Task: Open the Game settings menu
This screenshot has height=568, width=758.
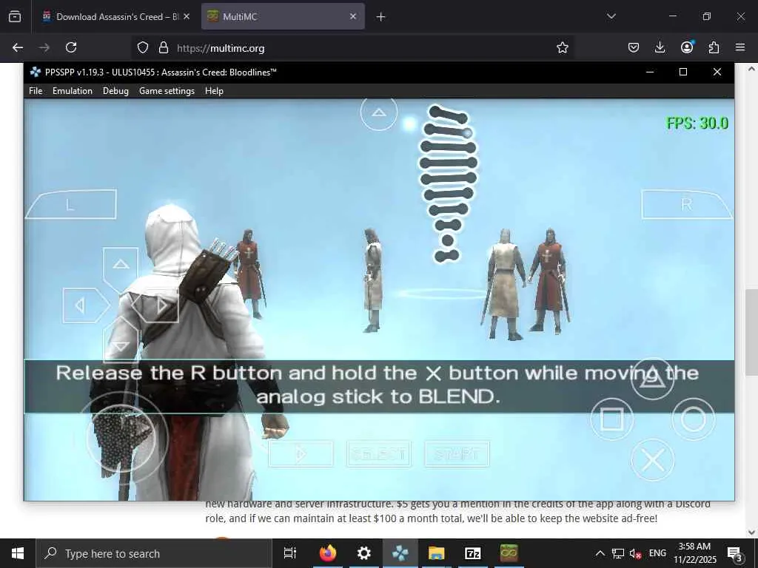Action: tap(167, 91)
